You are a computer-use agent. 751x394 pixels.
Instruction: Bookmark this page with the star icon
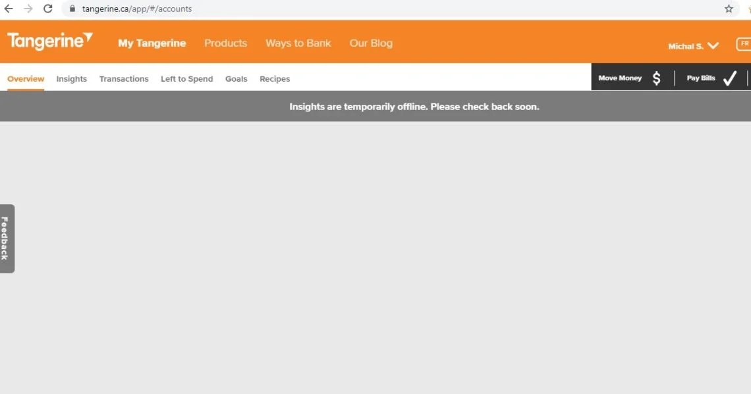(x=729, y=9)
